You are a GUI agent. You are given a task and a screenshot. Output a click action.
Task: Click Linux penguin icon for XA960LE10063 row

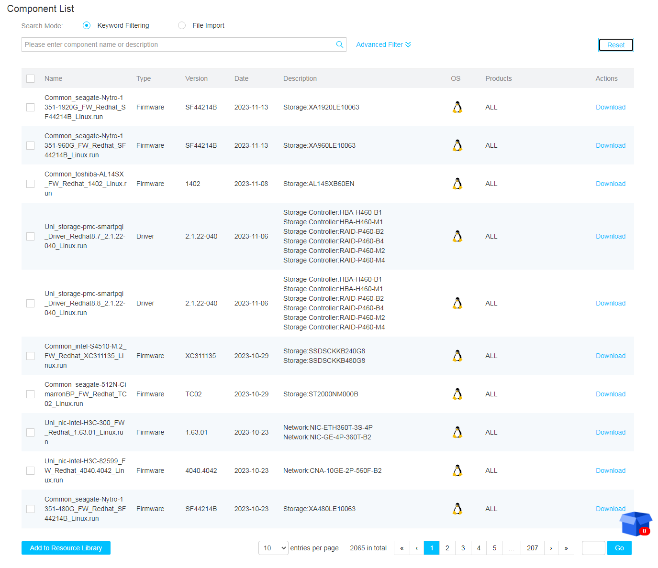[x=457, y=145]
